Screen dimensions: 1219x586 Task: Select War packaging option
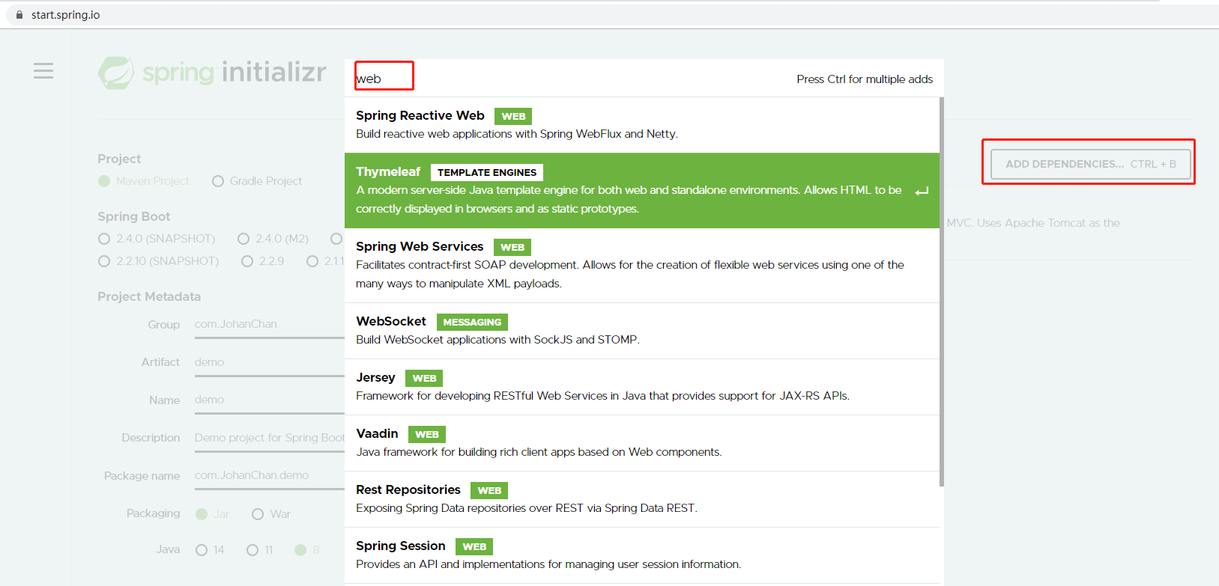tap(258, 514)
